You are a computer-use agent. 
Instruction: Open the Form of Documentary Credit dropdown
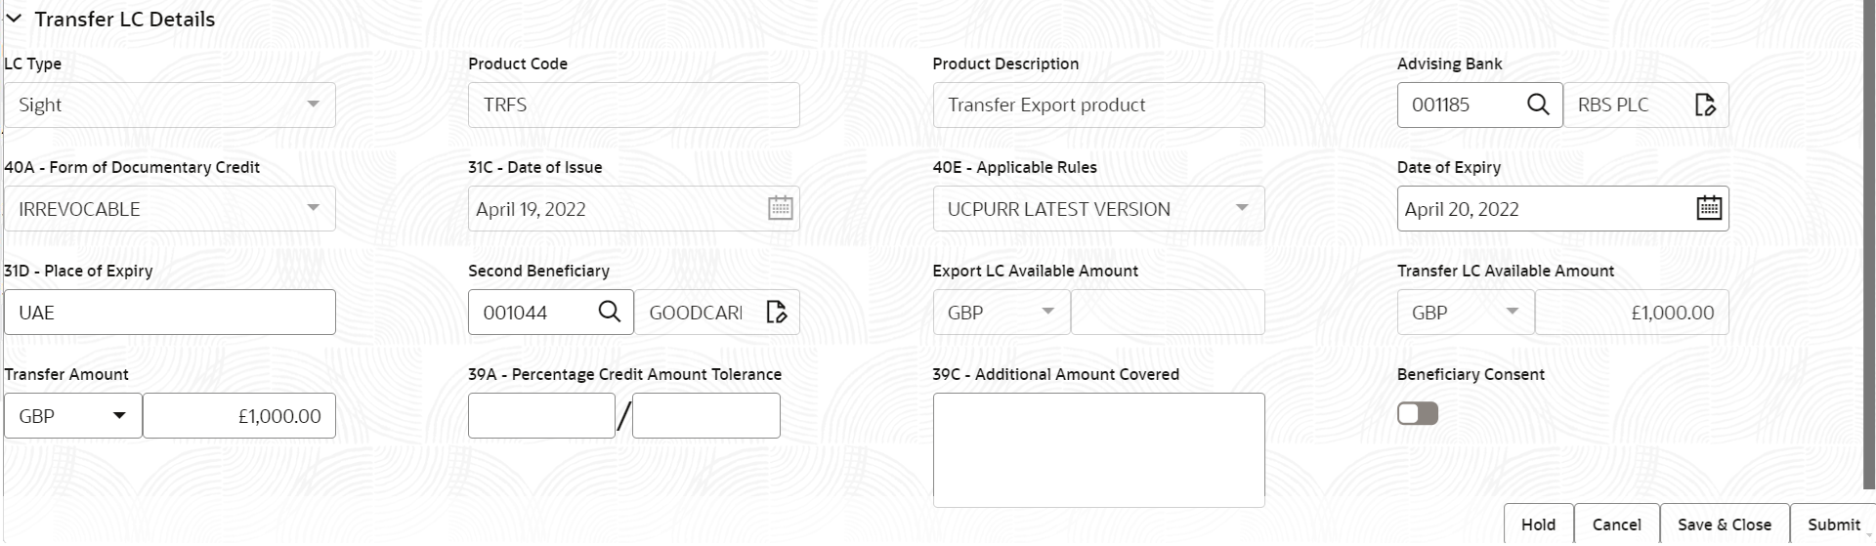[313, 208]
